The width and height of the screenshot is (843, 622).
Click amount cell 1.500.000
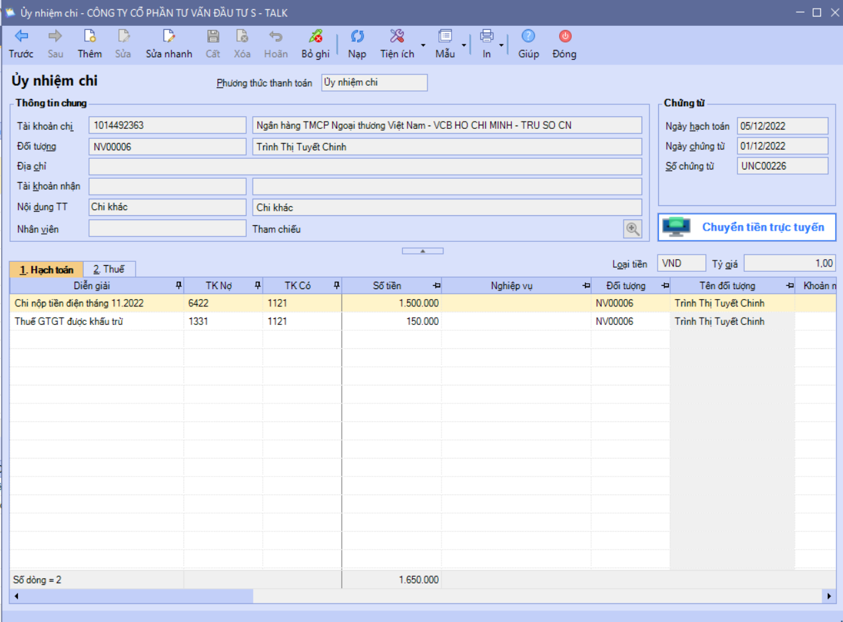coord(392,303)
